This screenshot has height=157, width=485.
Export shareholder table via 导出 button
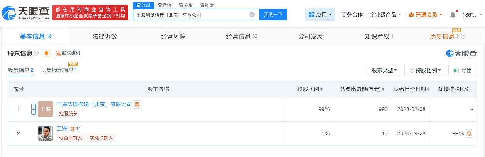click(x=463, y=70)
